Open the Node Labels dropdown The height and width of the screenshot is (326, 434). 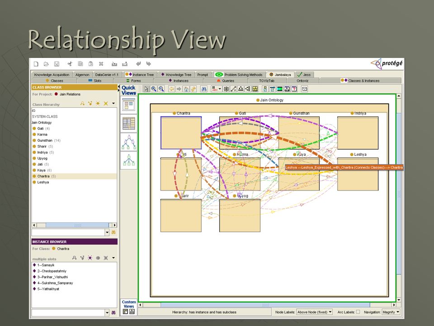[x=314, y=312]
